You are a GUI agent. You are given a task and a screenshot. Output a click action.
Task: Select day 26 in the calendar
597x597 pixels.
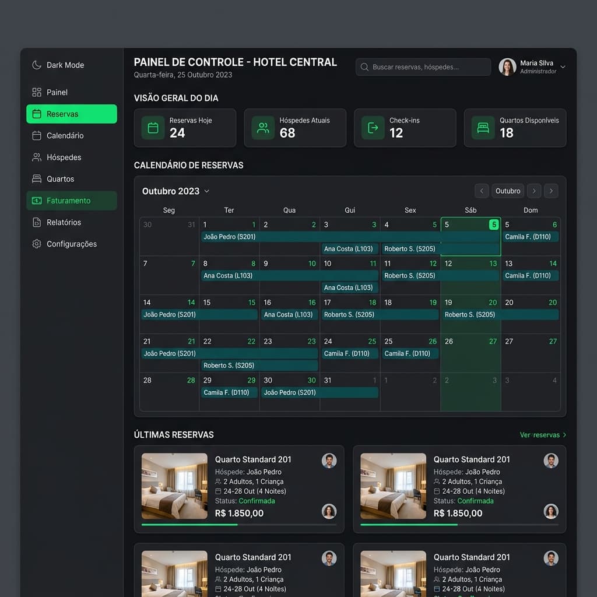(x=470, y=353)
